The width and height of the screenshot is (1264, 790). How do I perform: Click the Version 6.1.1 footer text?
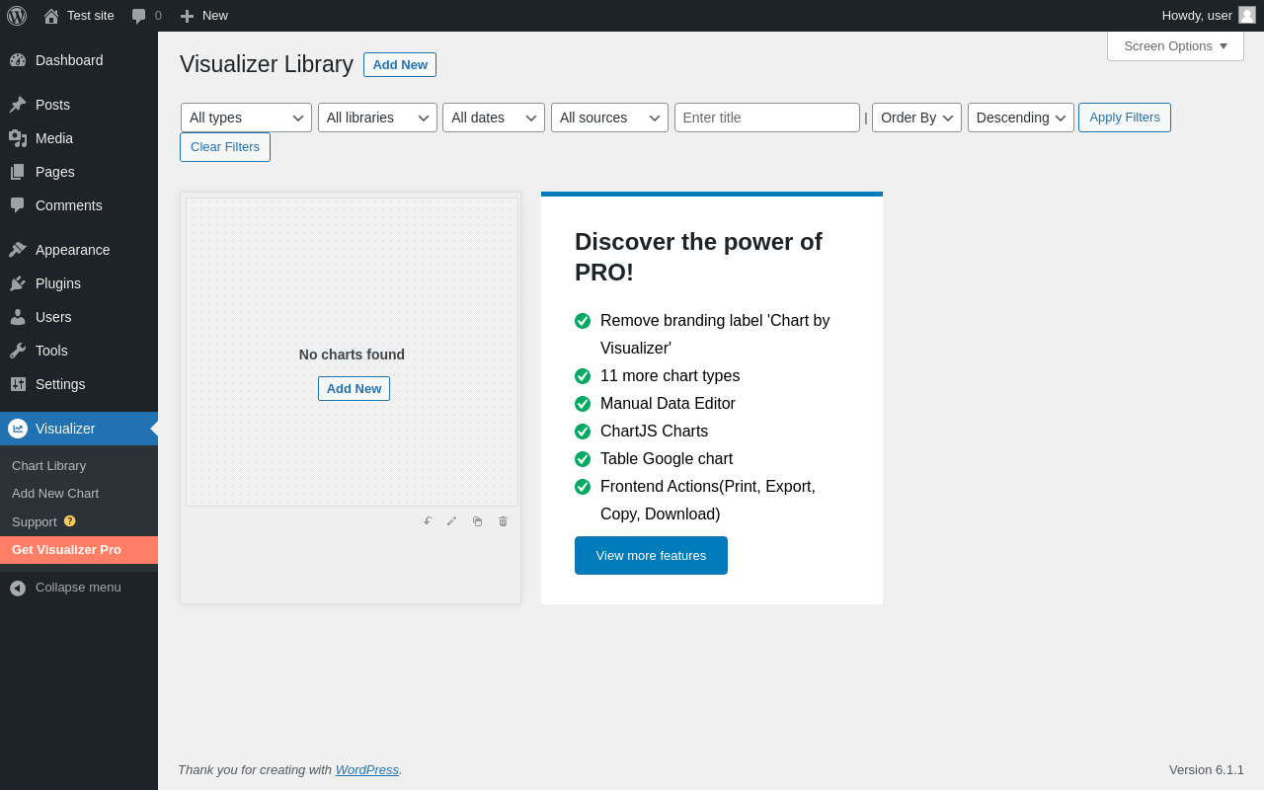point(1207,770)
